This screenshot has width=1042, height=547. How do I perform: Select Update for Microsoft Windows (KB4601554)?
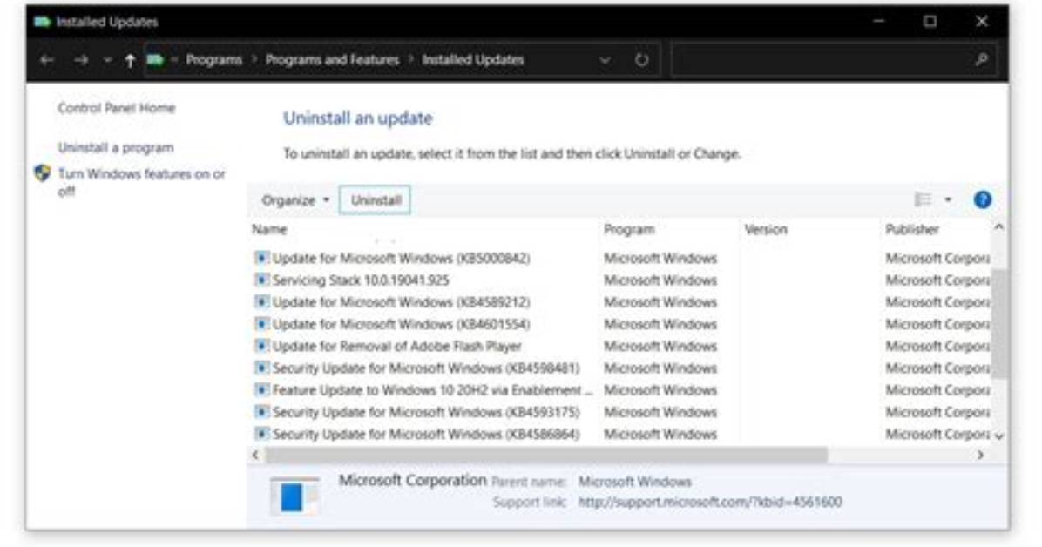[401, 324]
